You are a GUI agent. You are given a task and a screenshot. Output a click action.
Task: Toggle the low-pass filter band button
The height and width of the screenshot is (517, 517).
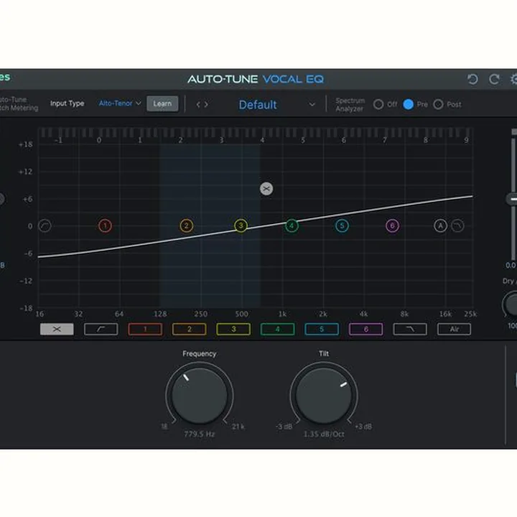[410, 329]
